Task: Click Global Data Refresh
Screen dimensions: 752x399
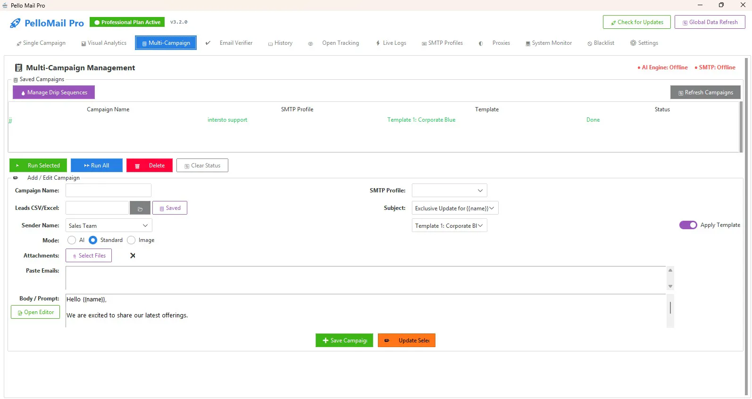Action: [710, 22]
